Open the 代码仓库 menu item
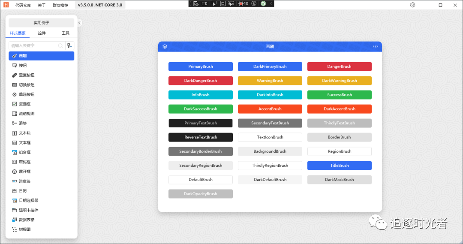This screenshot has width=463, height=244. click(23, 5)
